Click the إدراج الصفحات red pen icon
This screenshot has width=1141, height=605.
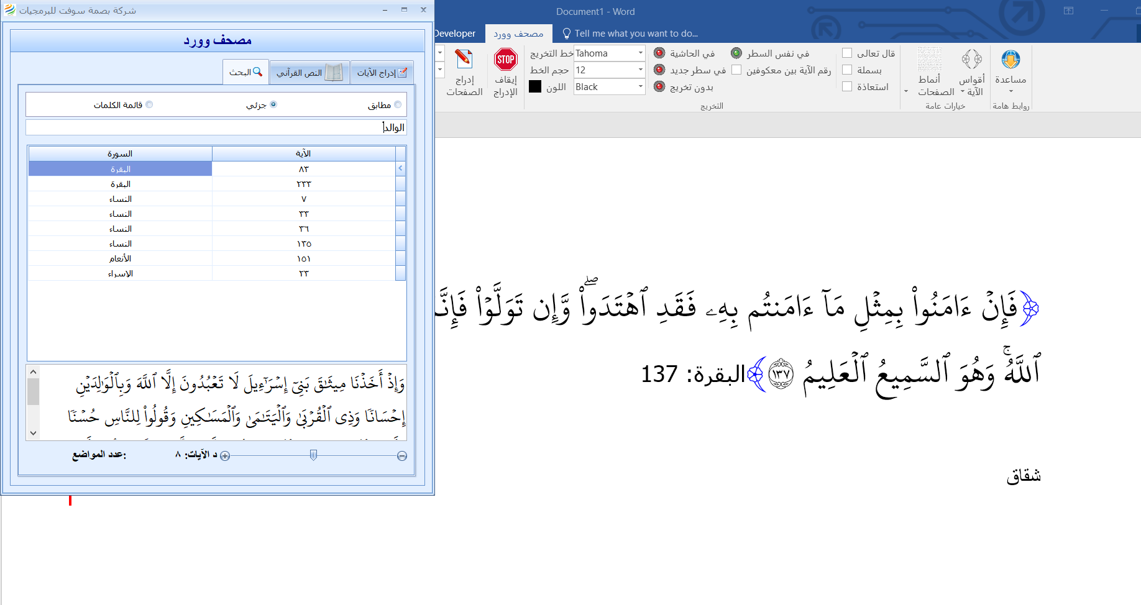coord(464,59)
